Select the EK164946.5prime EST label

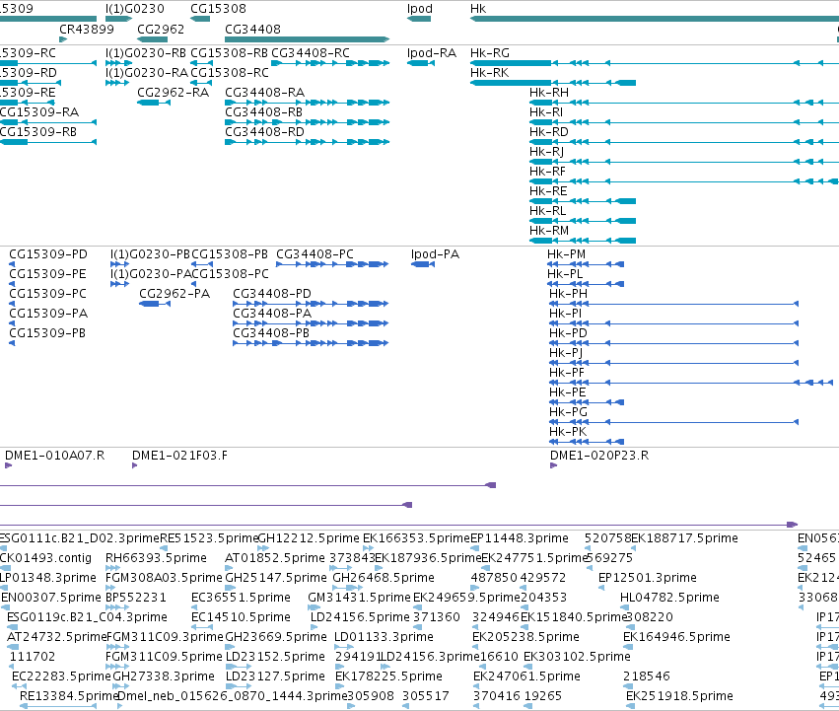click(x=677, y=637)
